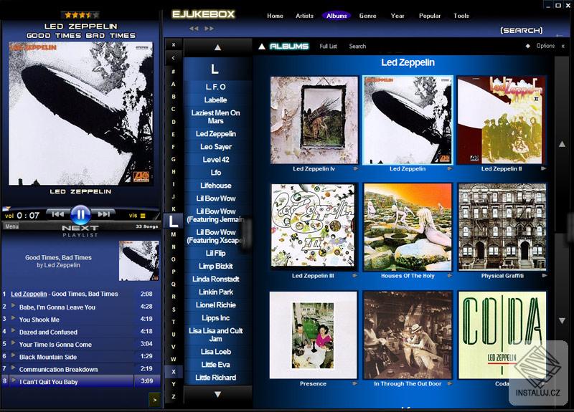Close the alphabet index with the x
The width and height of the screenshot is (574, 412).
point(174,44)
